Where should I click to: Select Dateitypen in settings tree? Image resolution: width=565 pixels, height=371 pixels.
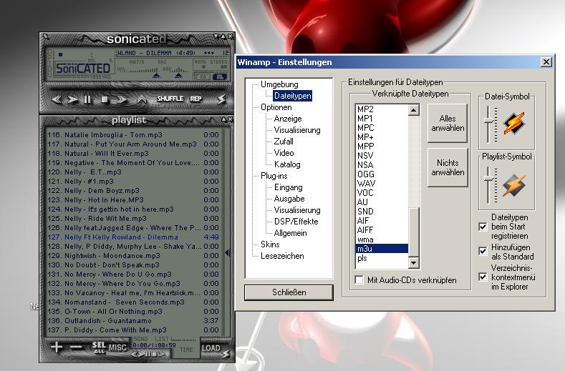tap(292, 96)
